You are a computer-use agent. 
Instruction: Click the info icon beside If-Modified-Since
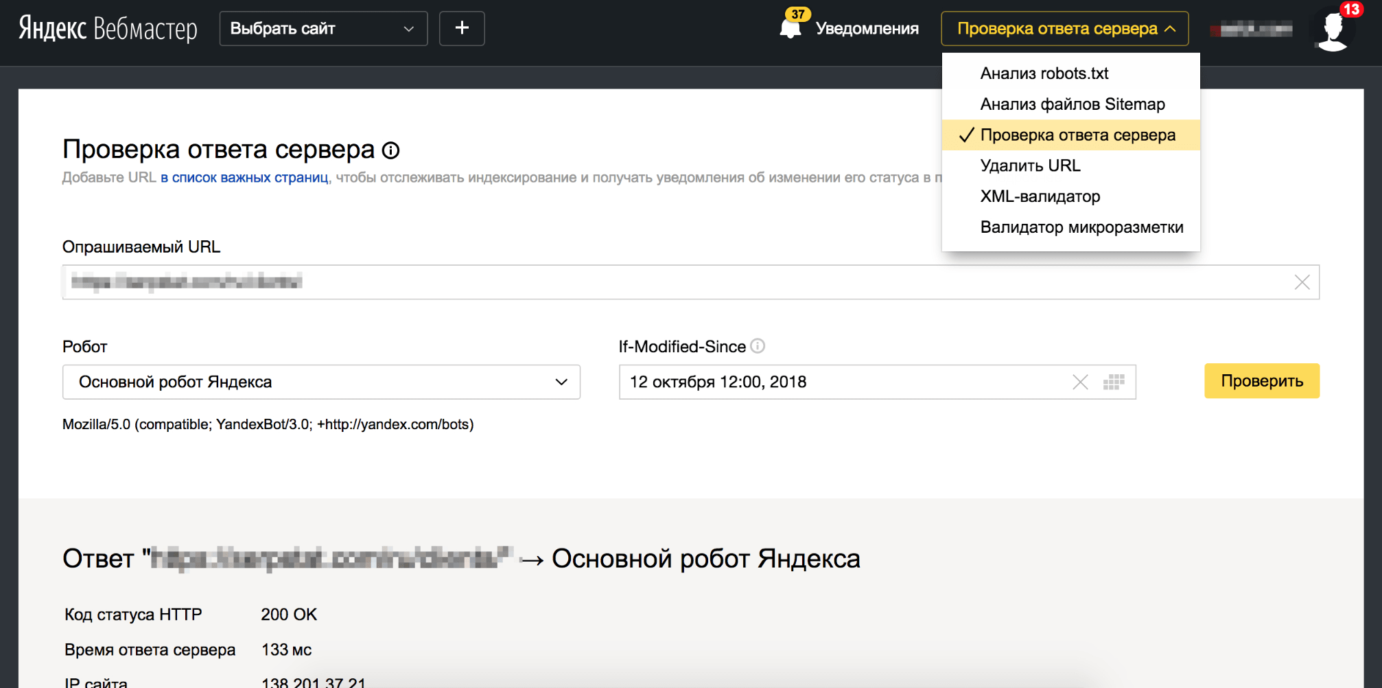[758, 346]
